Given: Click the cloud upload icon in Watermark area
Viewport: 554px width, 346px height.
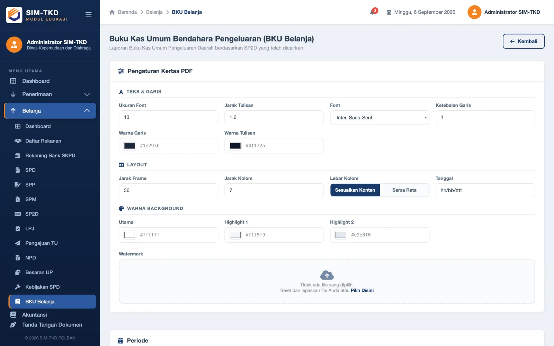Looking at the screenshot, I should 327,275.
